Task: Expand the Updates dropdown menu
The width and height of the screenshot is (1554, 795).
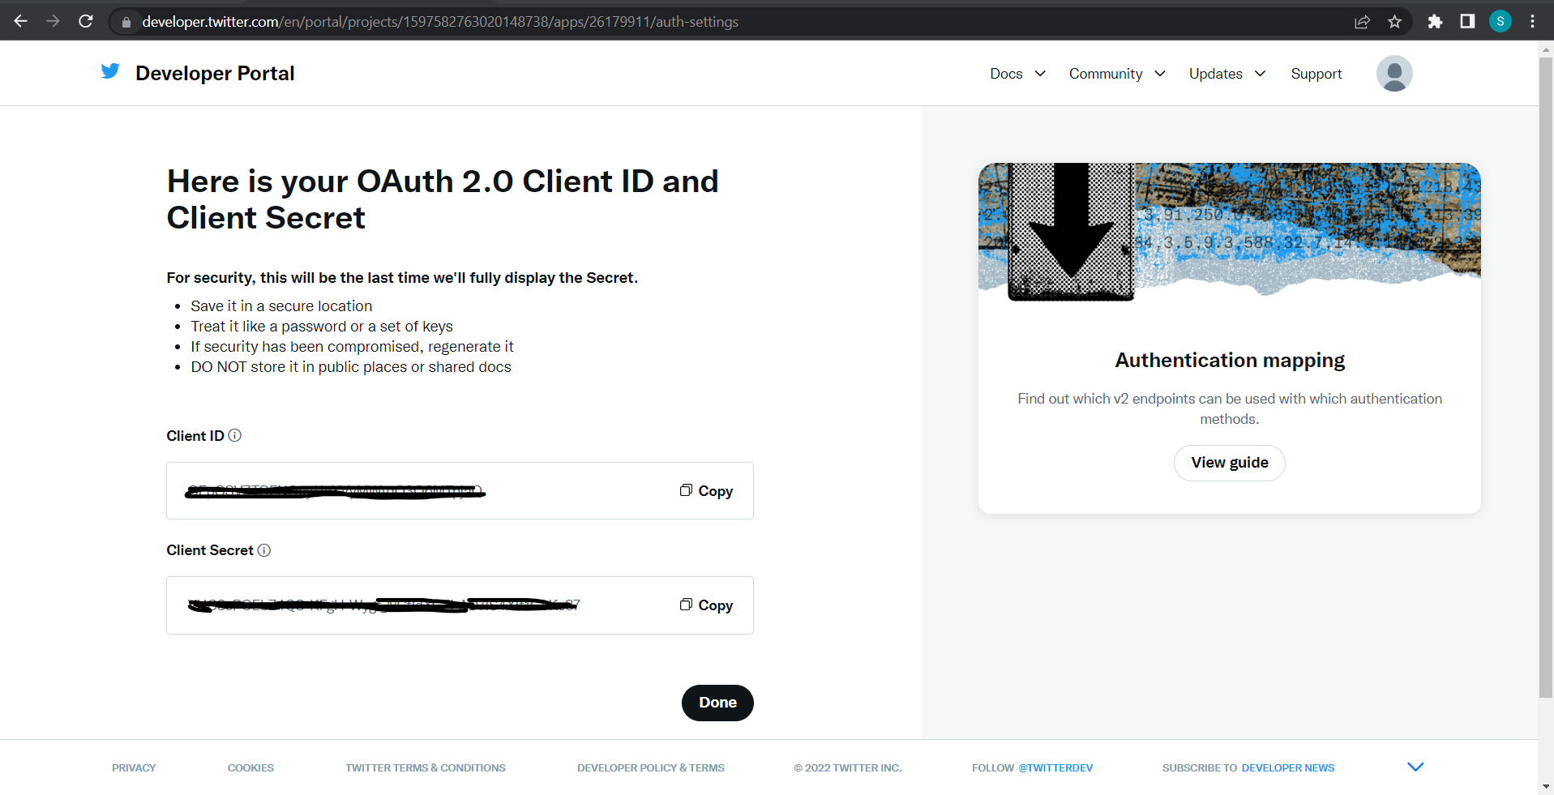Action: point(1227,74)
